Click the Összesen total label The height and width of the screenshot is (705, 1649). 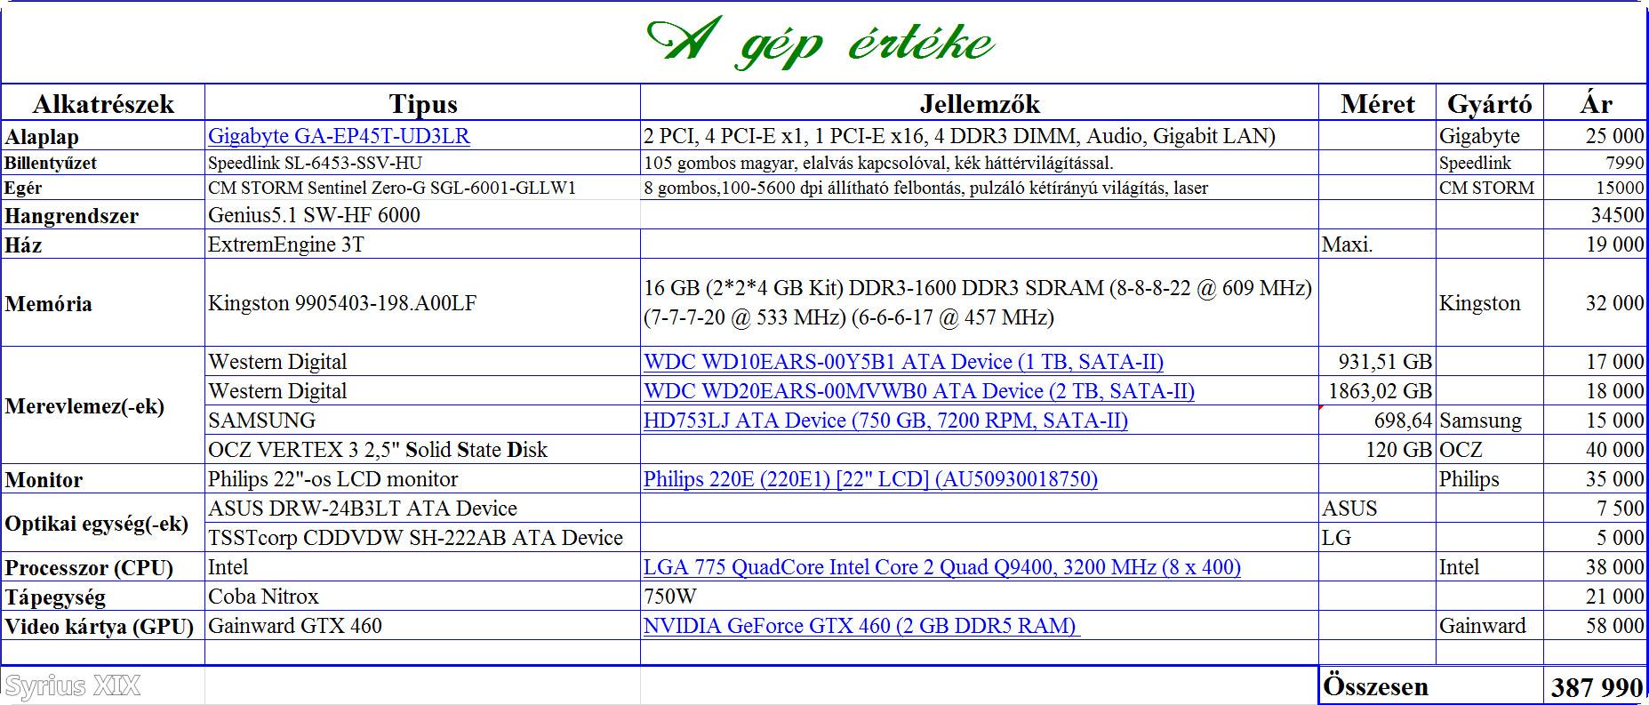point(1375,686)
